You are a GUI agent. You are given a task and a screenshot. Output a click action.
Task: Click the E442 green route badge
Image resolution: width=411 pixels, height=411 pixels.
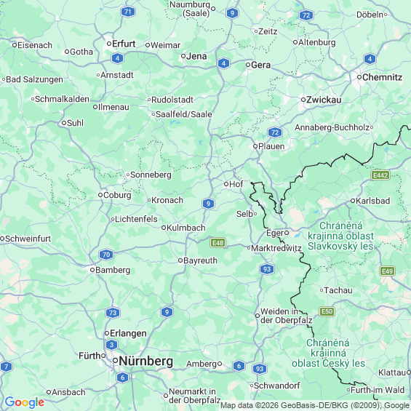pyautogui.click(x=380, y=175)
